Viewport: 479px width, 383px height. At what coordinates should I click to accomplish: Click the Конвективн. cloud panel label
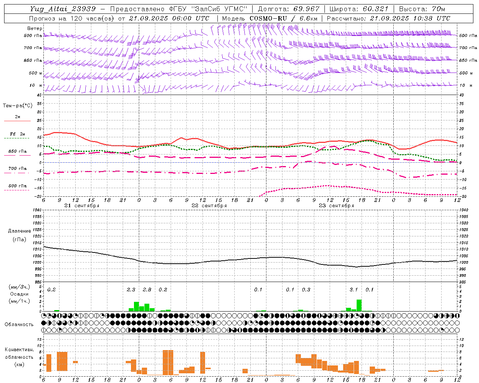tap(19, 350)
